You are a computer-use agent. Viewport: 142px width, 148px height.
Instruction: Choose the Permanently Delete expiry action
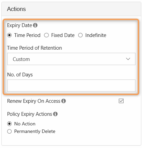tap(9, 132)
